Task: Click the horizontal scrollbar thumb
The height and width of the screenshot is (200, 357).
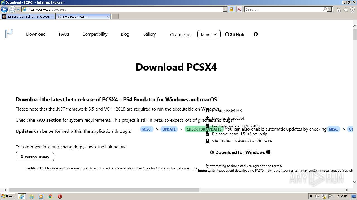Action: pyautogui.click(x=104, y=190)
